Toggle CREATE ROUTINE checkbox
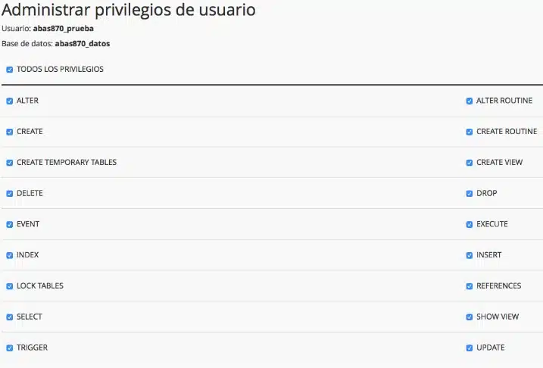The width and height of the screenshot is (543, 368). click(470, 132)
